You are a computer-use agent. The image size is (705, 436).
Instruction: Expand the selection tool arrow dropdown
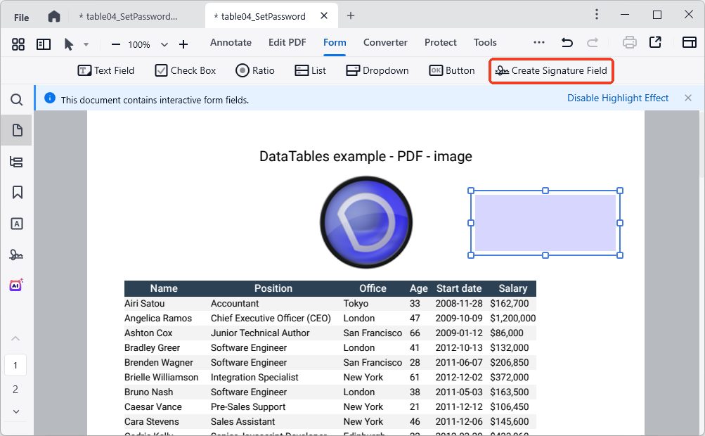[x=86, y=44]
